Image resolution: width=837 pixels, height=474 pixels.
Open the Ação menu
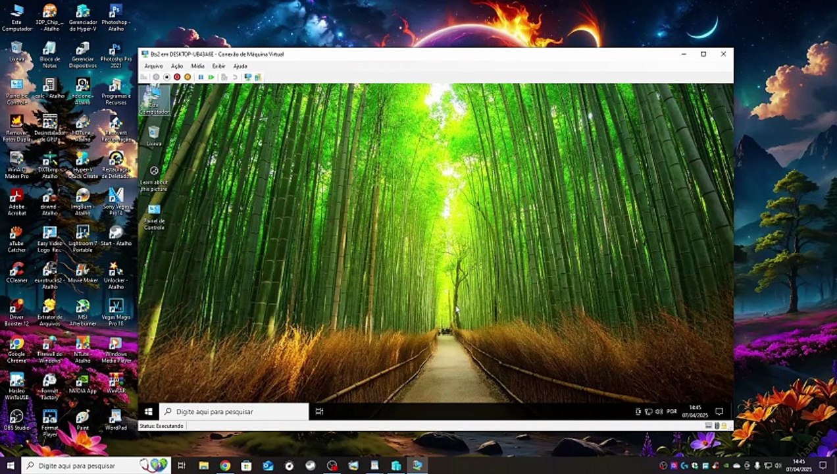point(177,66)
